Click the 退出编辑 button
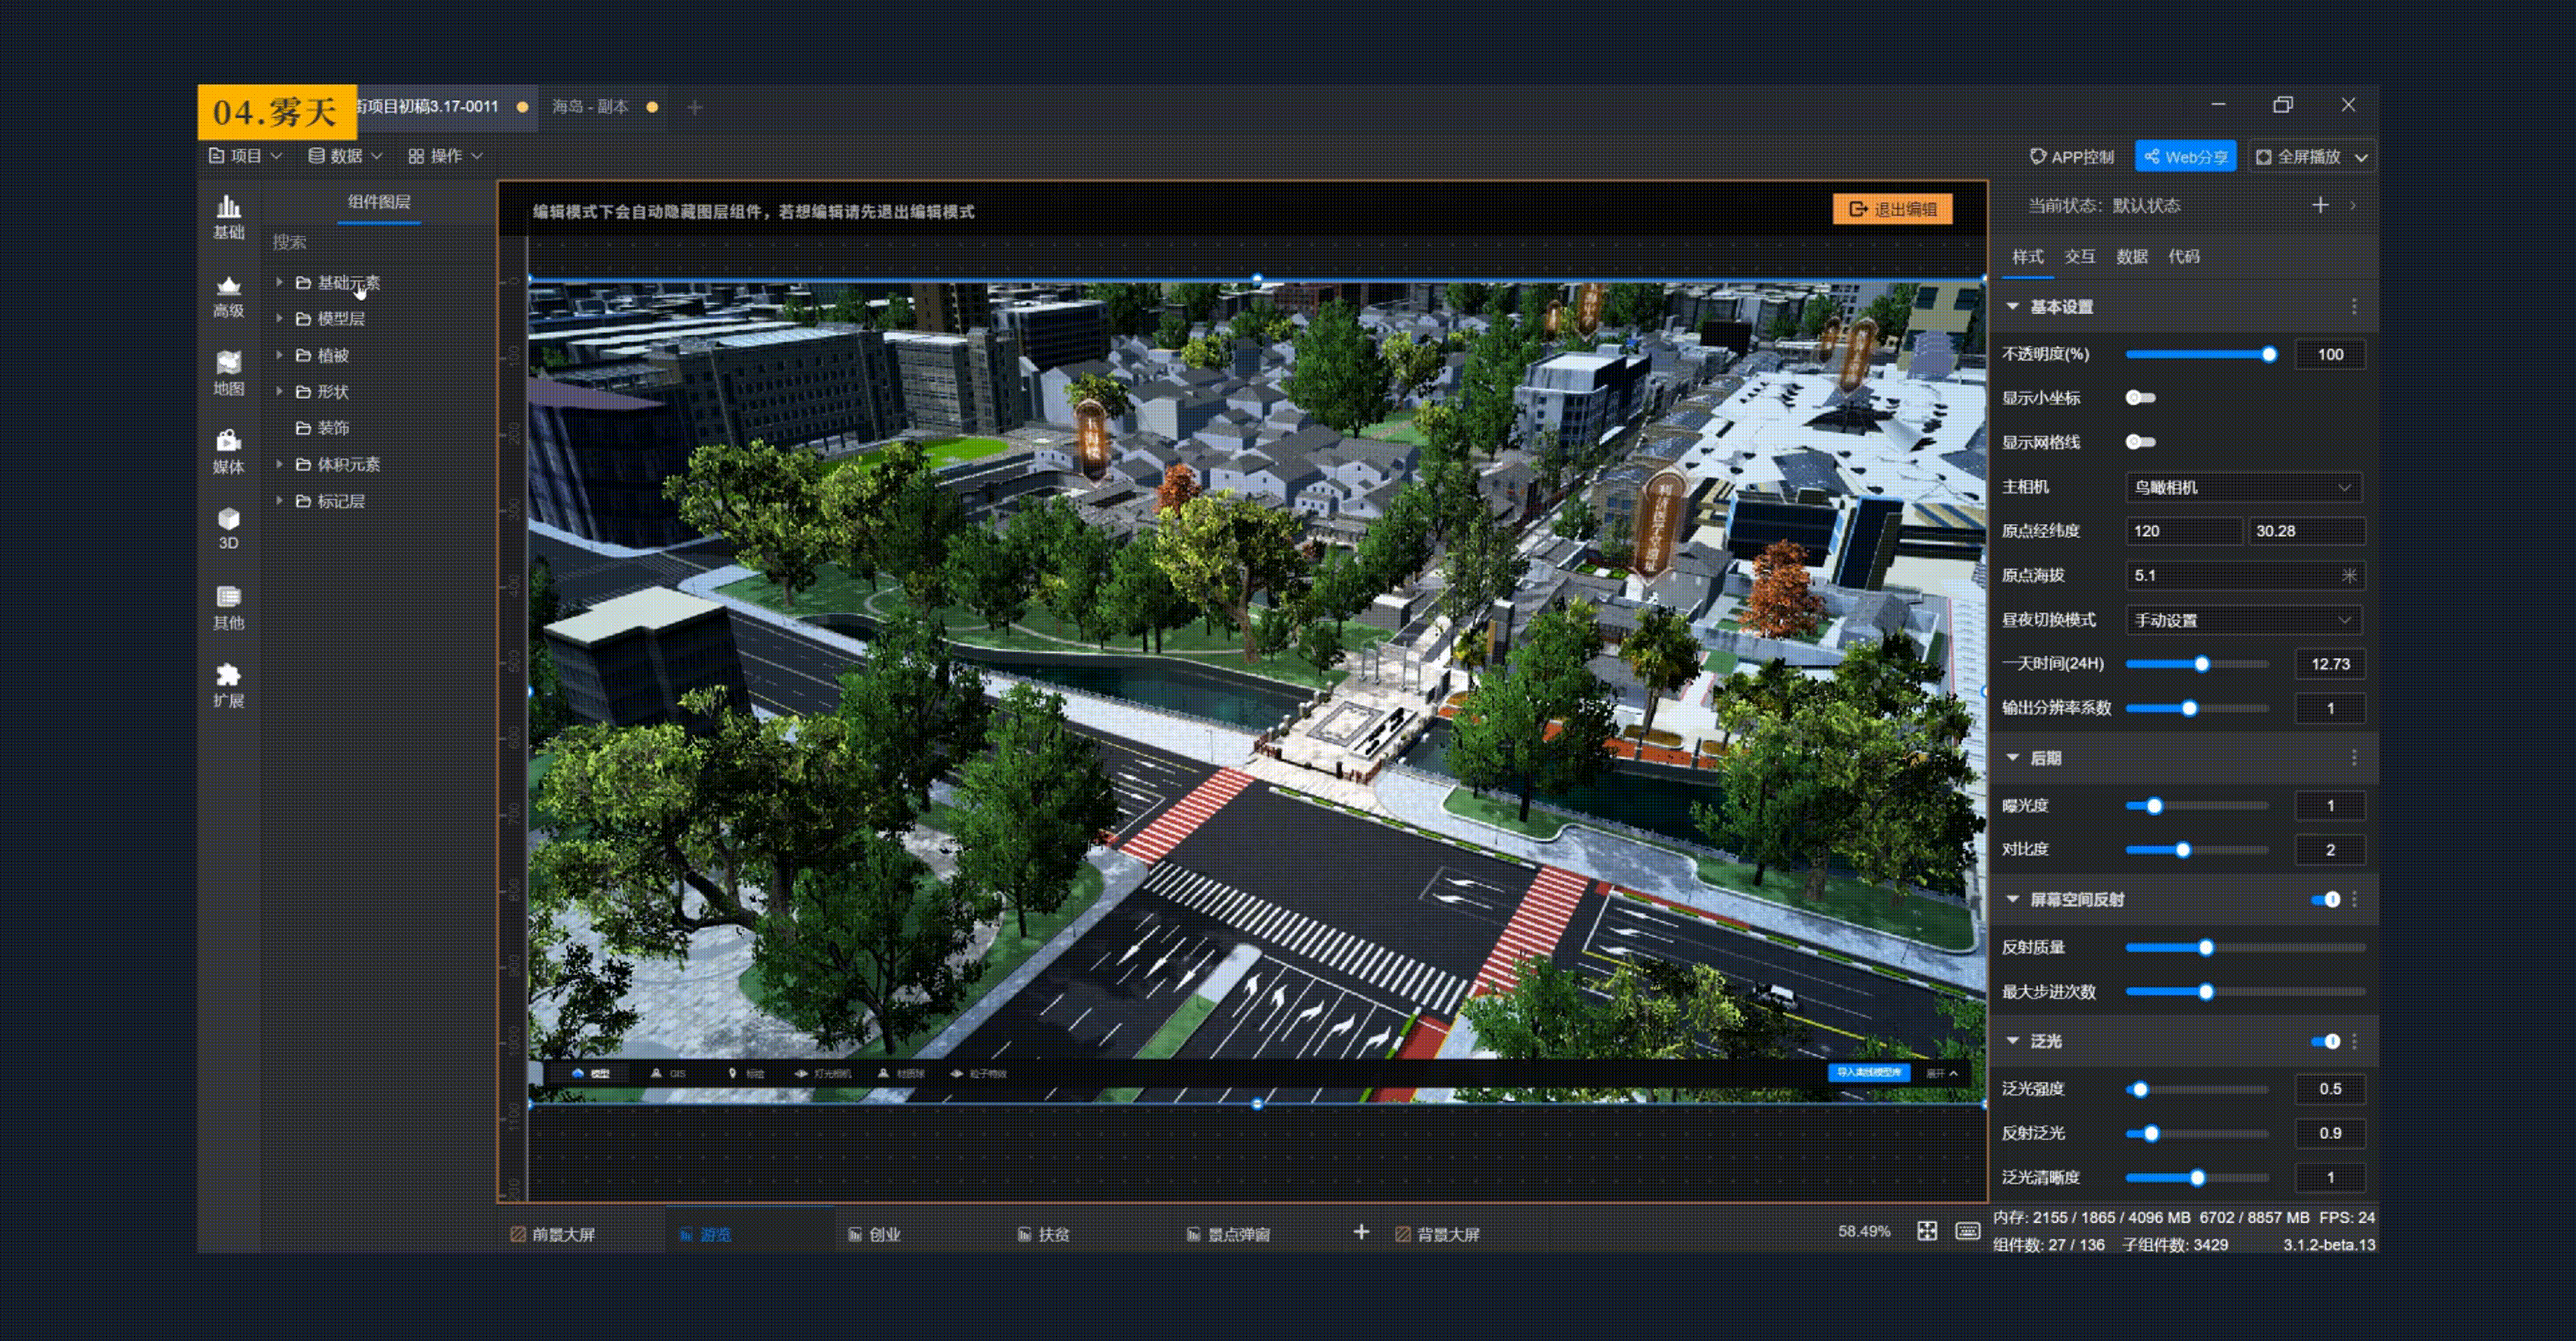The image size is (2576, 1341). [1892, 209]
